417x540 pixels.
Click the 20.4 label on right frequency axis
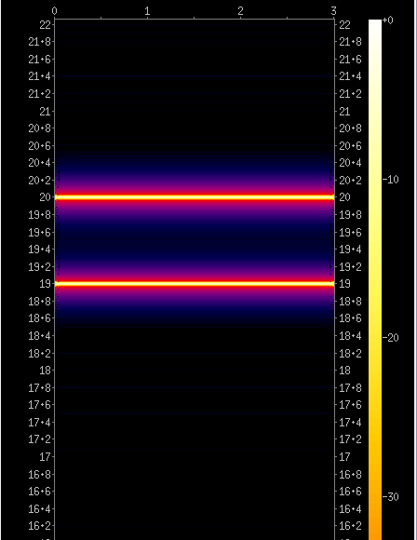[350, 163]
